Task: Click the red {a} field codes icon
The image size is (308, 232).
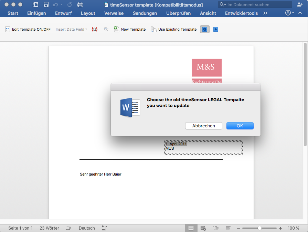Action: (x=95, y=29)
